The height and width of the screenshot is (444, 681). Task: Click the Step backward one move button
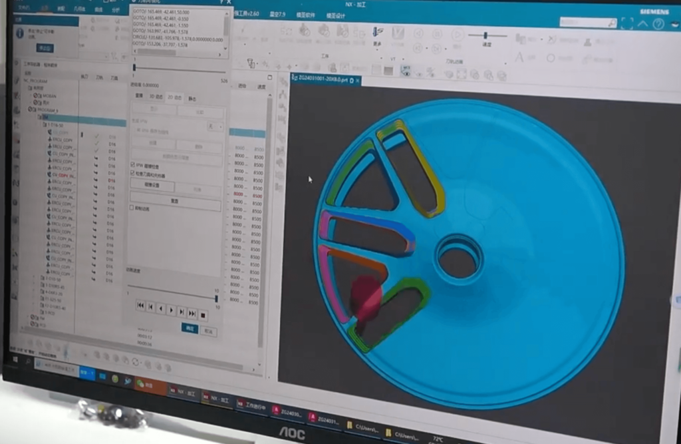151,308
